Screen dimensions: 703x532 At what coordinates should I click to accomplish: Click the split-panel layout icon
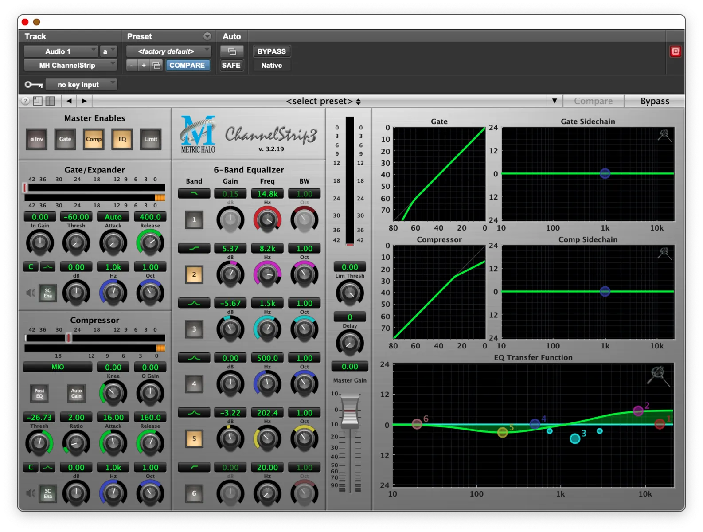[50, 101]
